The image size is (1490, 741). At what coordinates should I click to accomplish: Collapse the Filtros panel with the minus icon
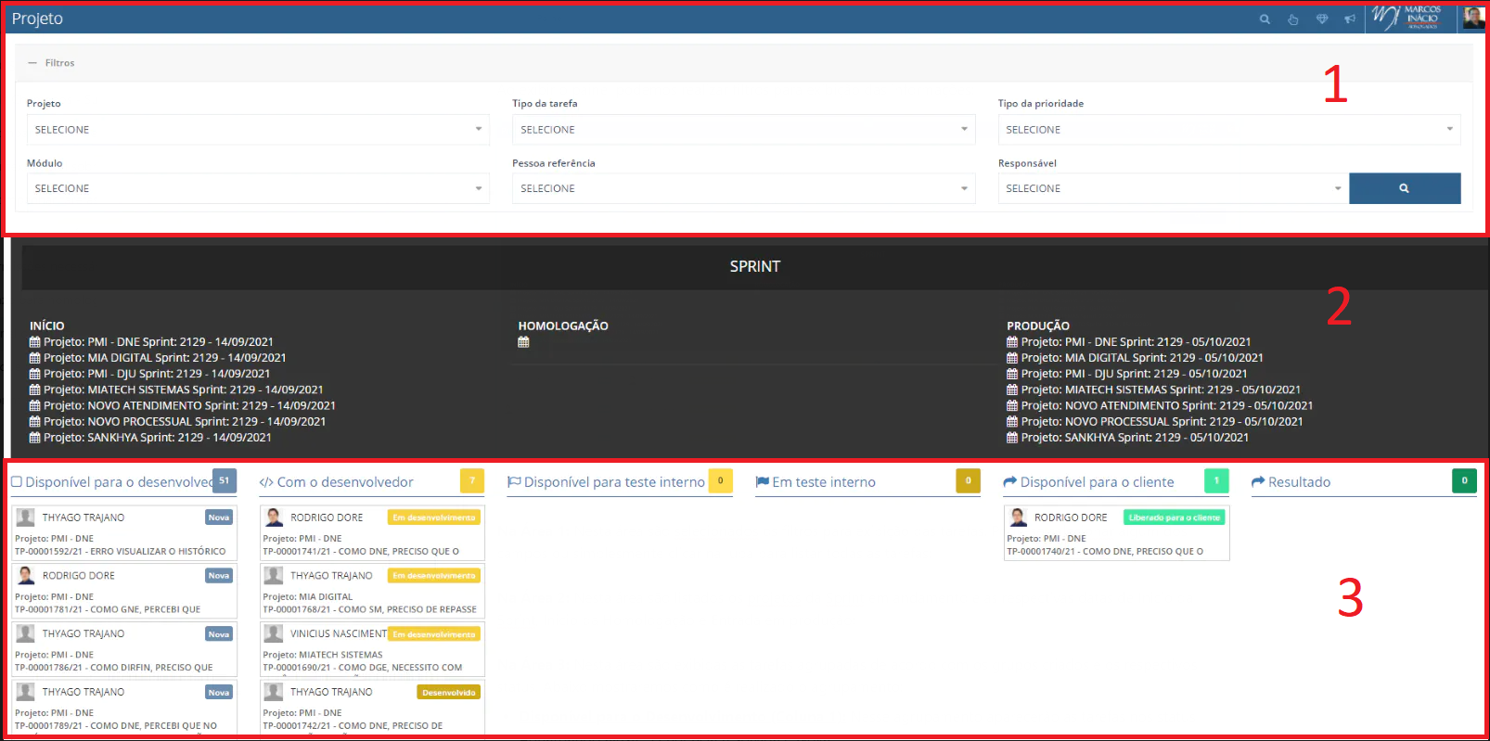[32, 63]
